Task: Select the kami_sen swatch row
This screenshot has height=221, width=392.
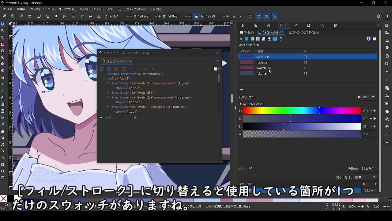Action: (307, 57)
